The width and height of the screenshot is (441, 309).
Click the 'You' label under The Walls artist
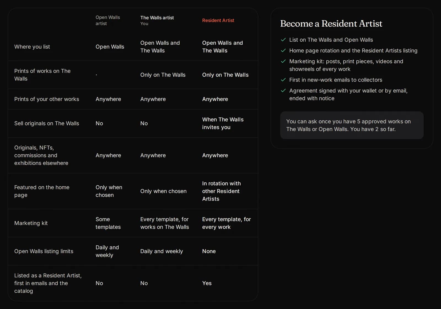point(144,24)
